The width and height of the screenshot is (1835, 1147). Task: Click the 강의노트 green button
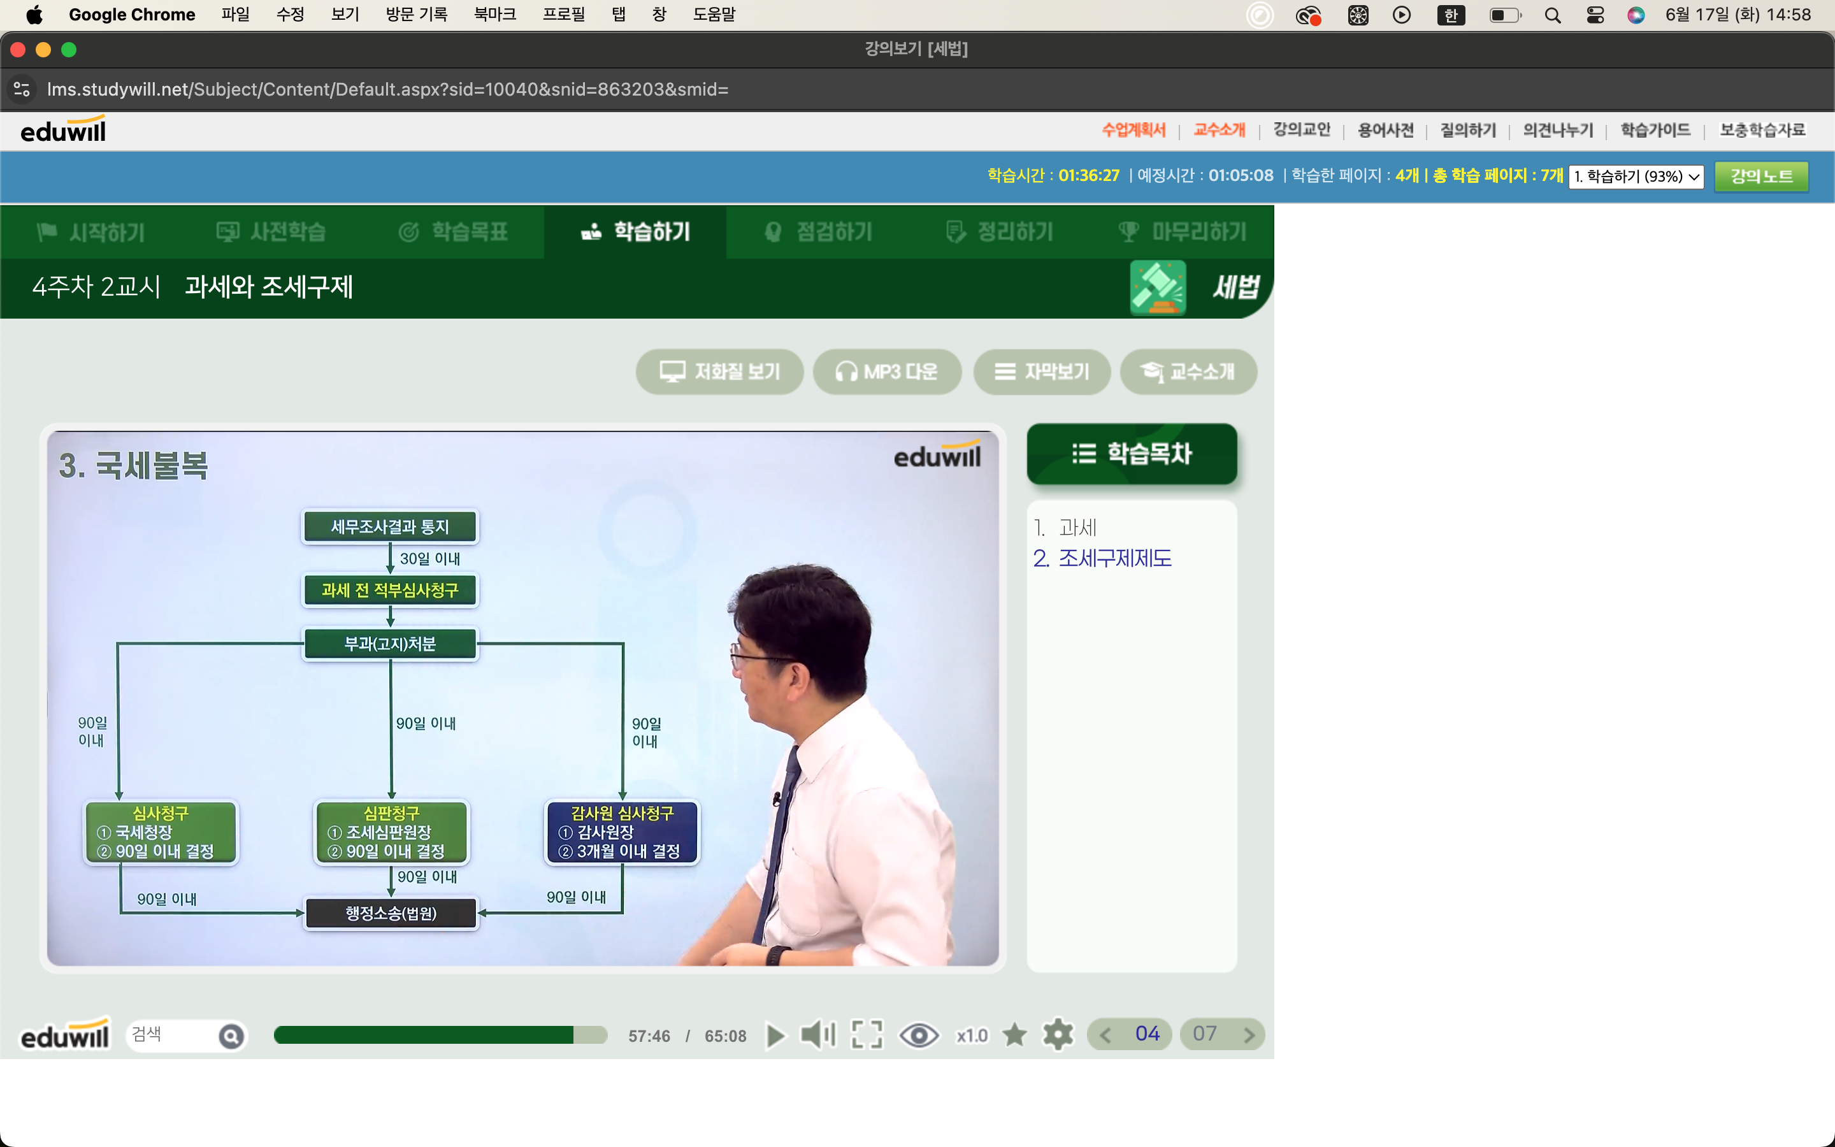click(1760, 176)
